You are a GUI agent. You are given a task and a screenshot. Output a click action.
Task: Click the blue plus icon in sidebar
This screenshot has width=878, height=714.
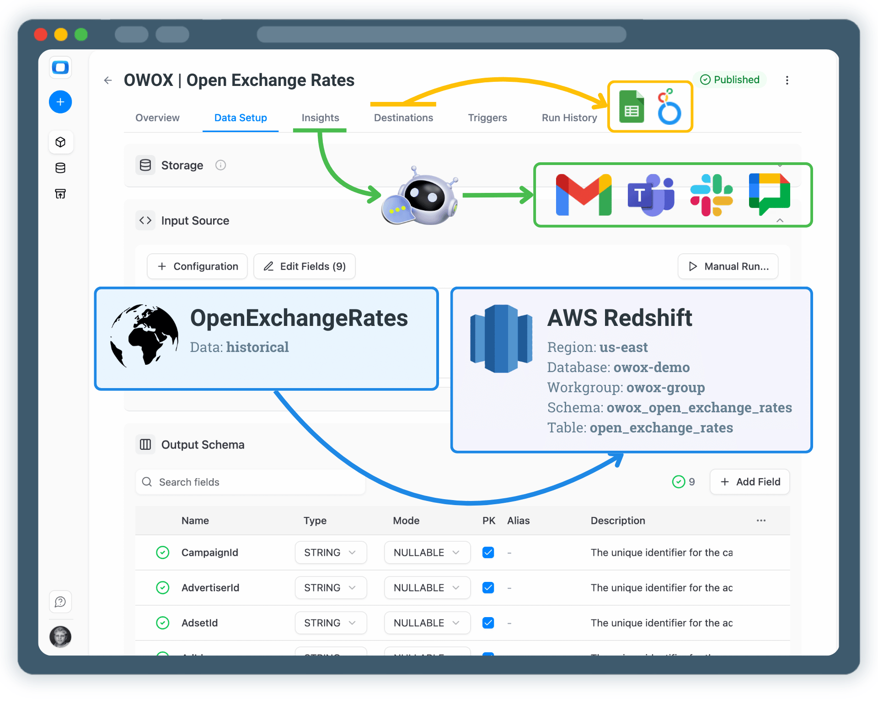click(60, 101)
